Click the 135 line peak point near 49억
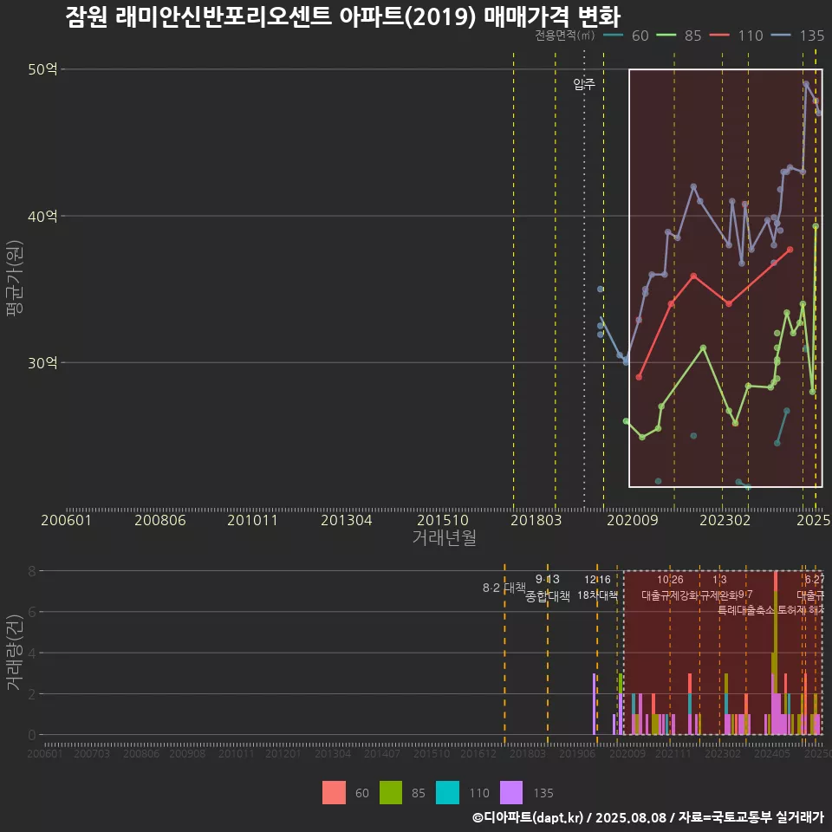 (x=806, y=84)
